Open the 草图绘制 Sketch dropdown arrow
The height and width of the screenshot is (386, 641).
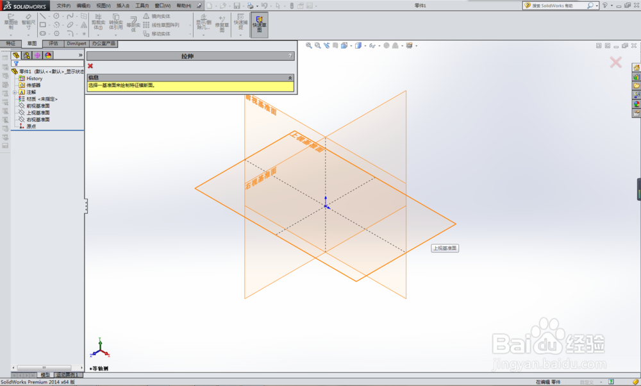coord(11,35)
